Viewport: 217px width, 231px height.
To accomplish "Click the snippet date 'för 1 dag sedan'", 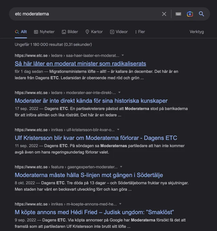I will pos(29,71).
